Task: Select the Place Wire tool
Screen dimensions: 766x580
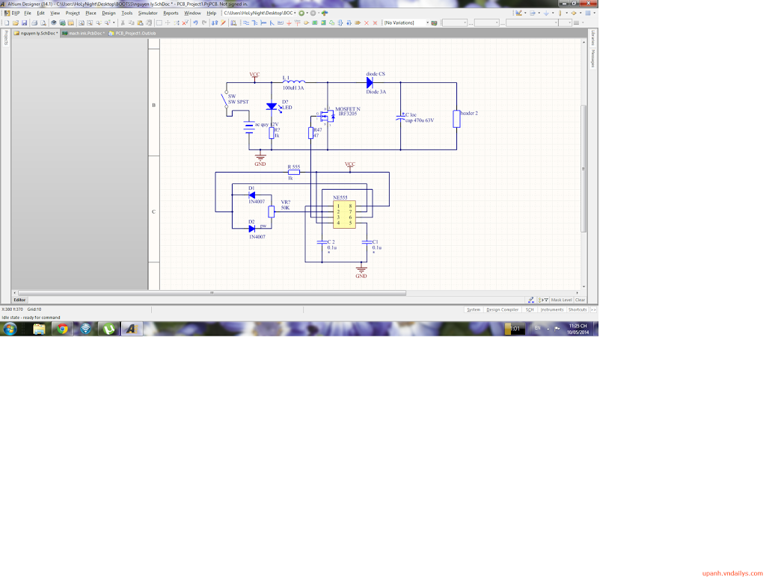Action: pos(246,23)
